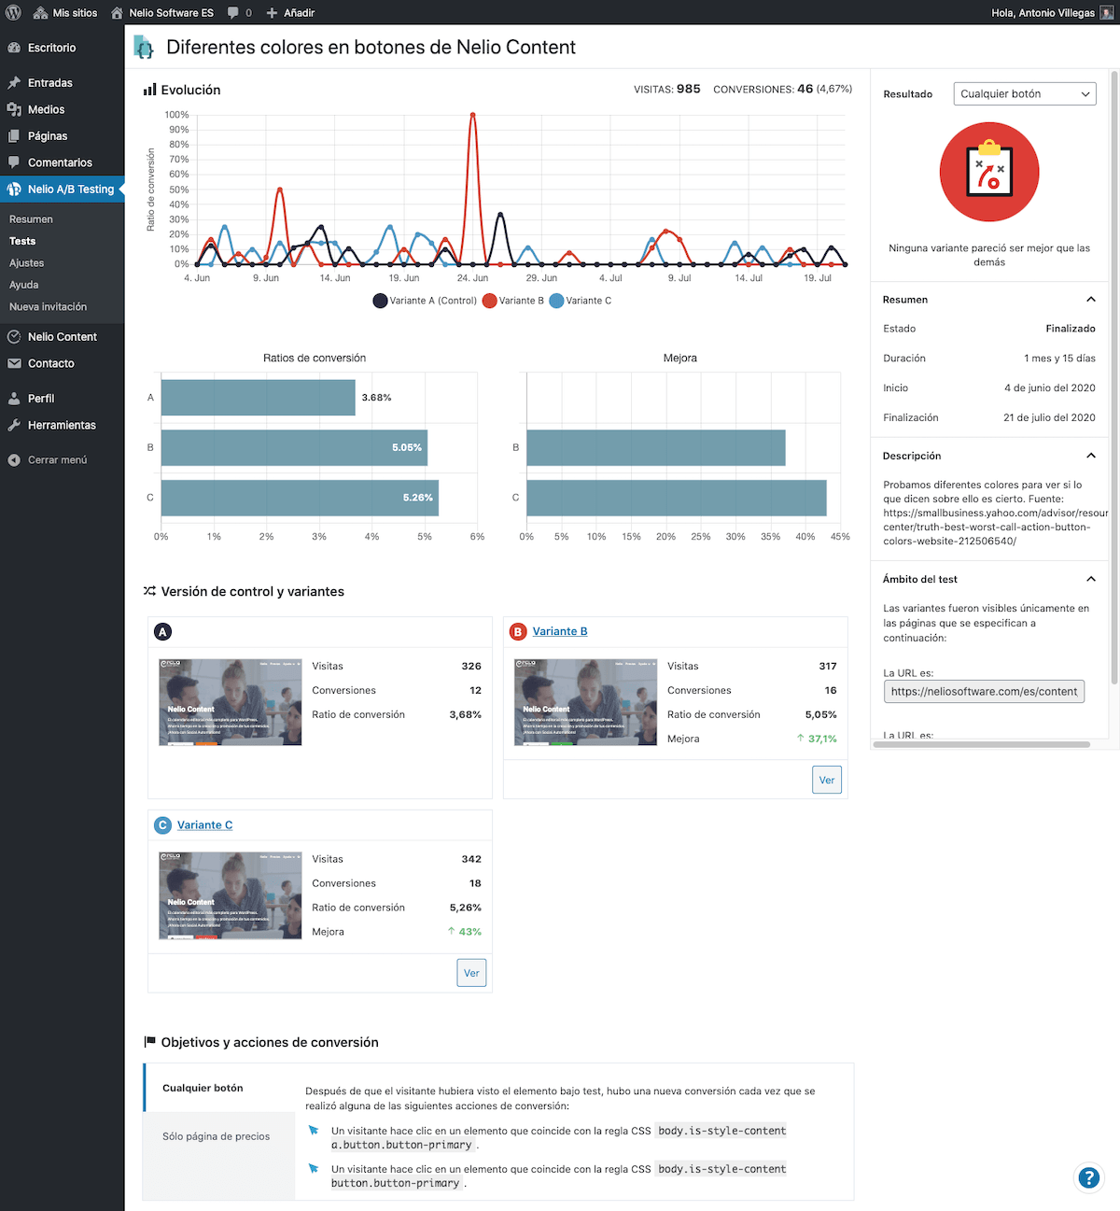Open the Comentarios bubble icon in sidebar
Screen dimensions: 1120x1211
[x=14, y=162]
